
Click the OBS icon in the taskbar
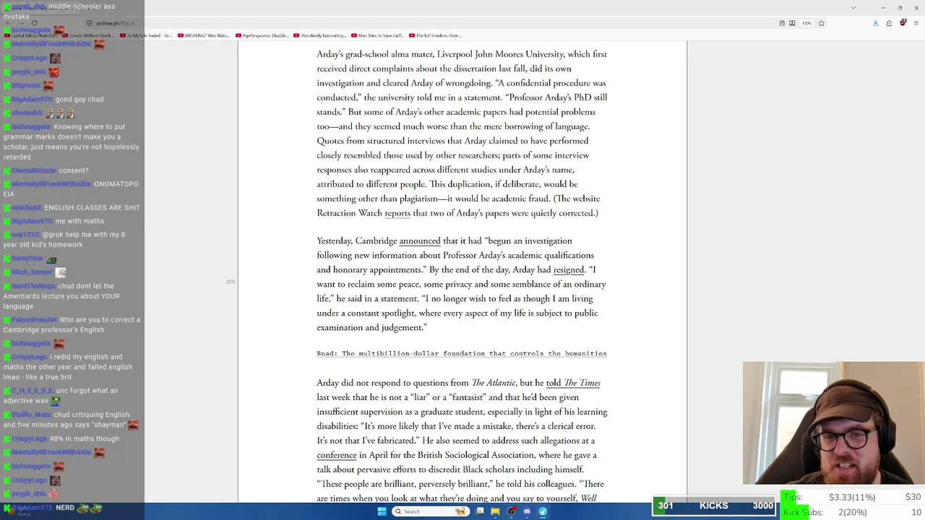[x=511, y=511]
